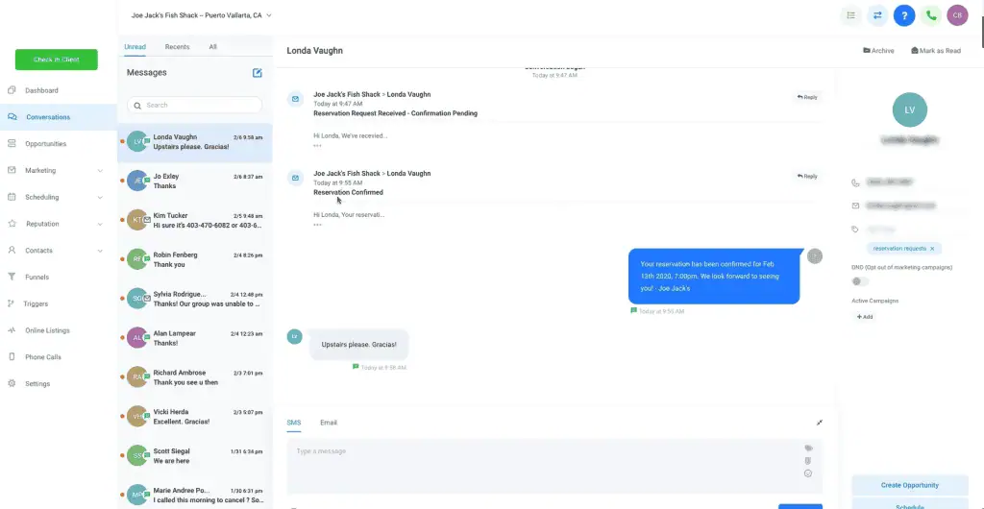Click the email icon in contact details

(854, 206)
